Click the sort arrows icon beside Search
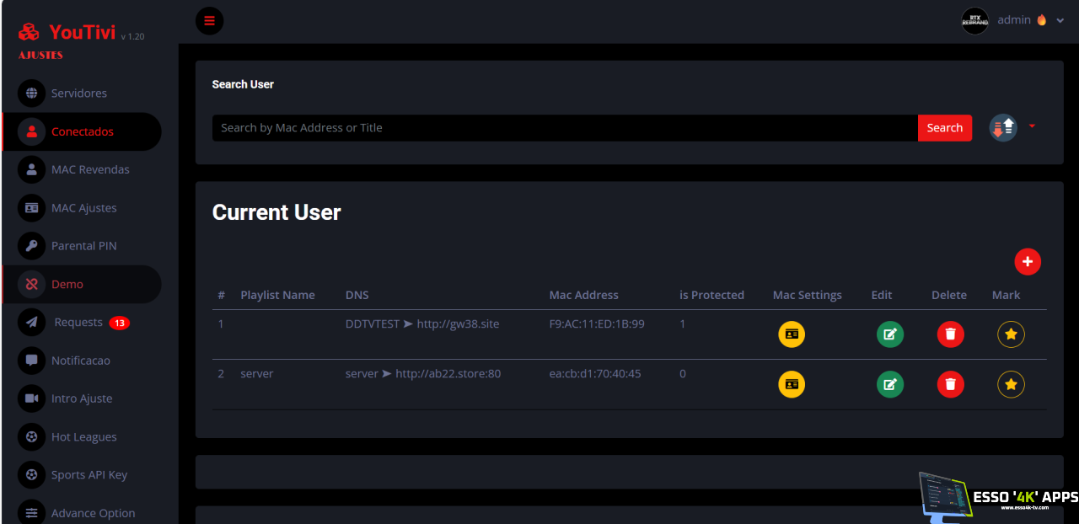Screen dimensions: 1079x524 1002,127
